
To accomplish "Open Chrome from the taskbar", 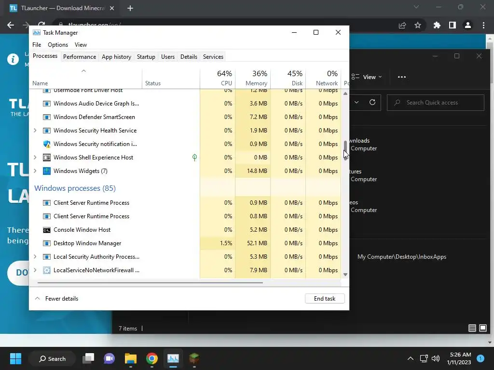I will [152, 358].
